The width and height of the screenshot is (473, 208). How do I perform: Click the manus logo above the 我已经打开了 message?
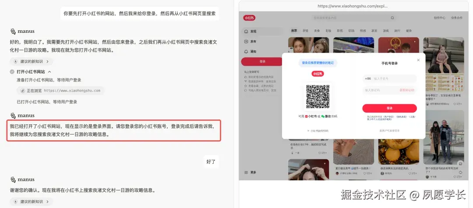click(22, 115)
